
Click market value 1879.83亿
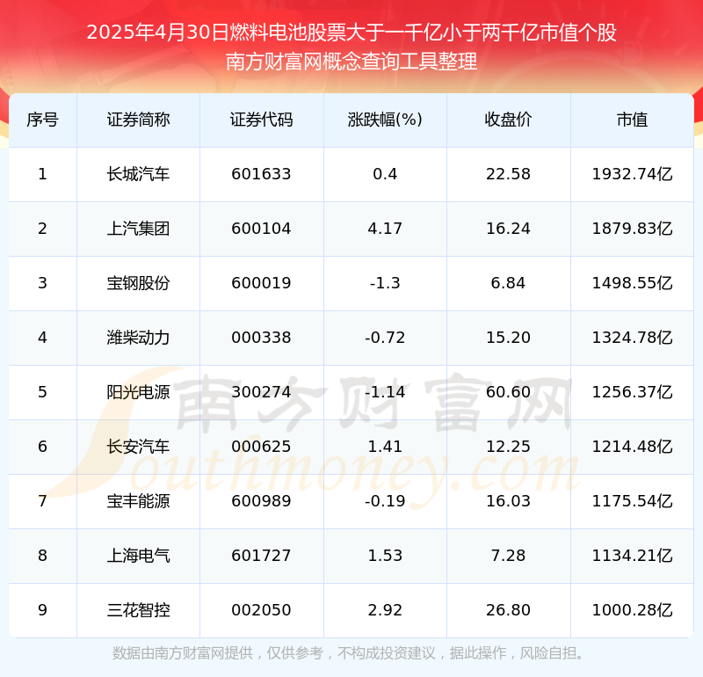[x=632, y=229]
